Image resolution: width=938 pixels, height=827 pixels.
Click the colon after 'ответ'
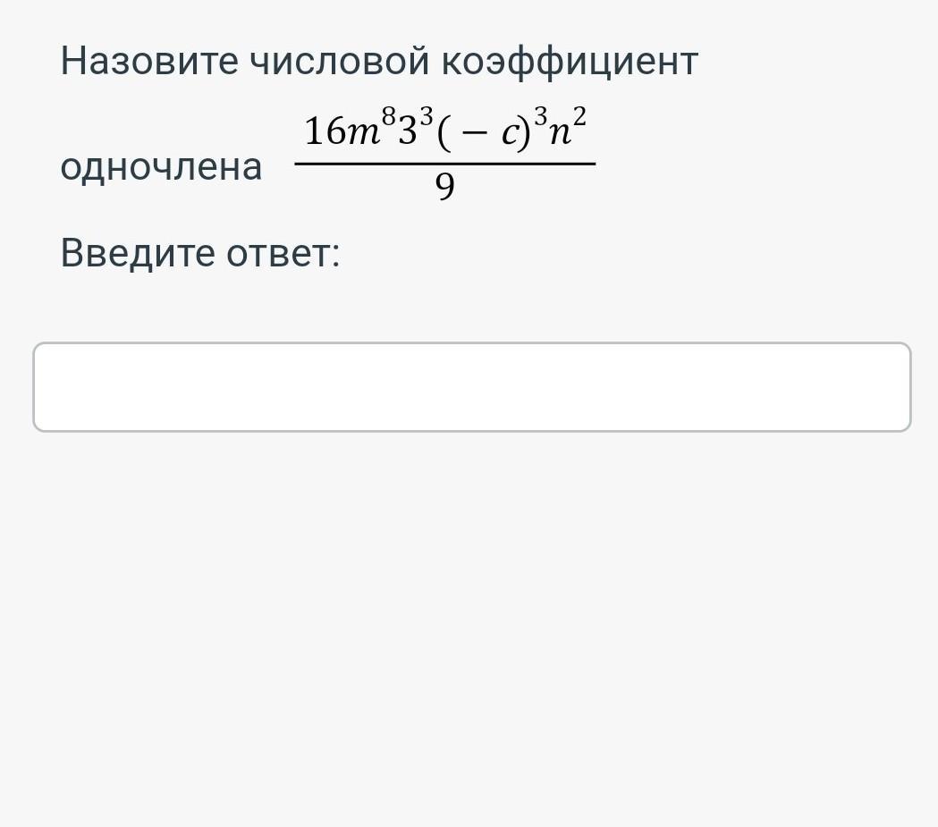(335, 256)
